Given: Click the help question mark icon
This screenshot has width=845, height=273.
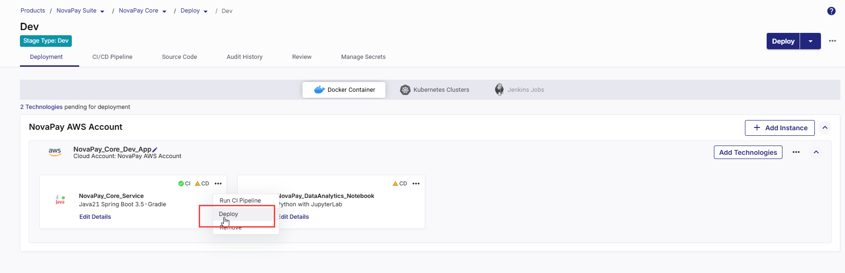Looking at the screenshot, I should [831, 11].
